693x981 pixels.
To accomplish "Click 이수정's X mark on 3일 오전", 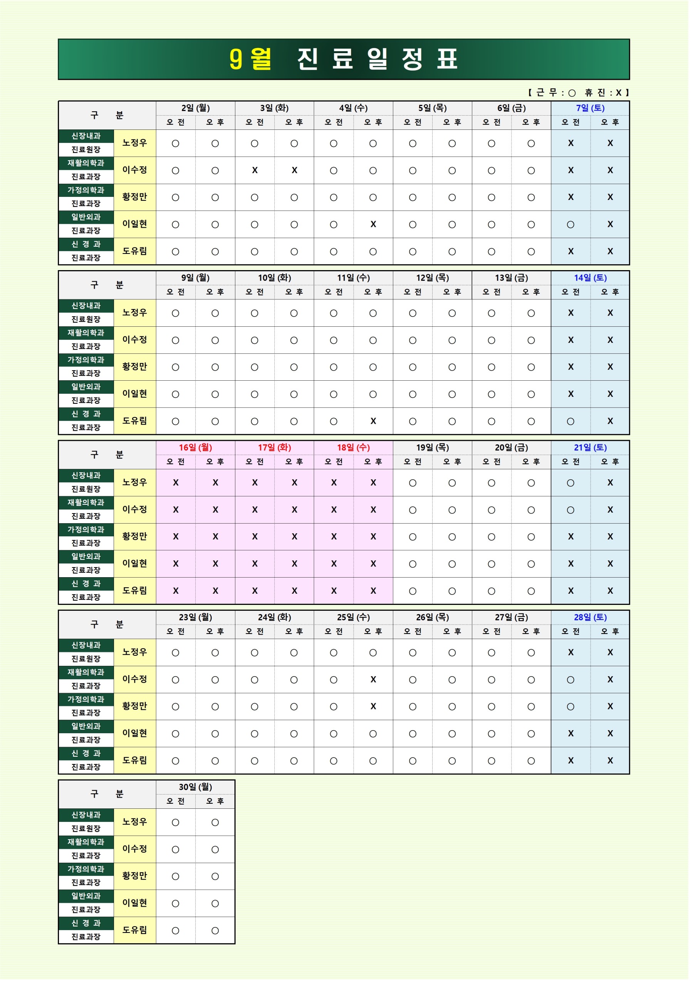I will pos(255,170).
